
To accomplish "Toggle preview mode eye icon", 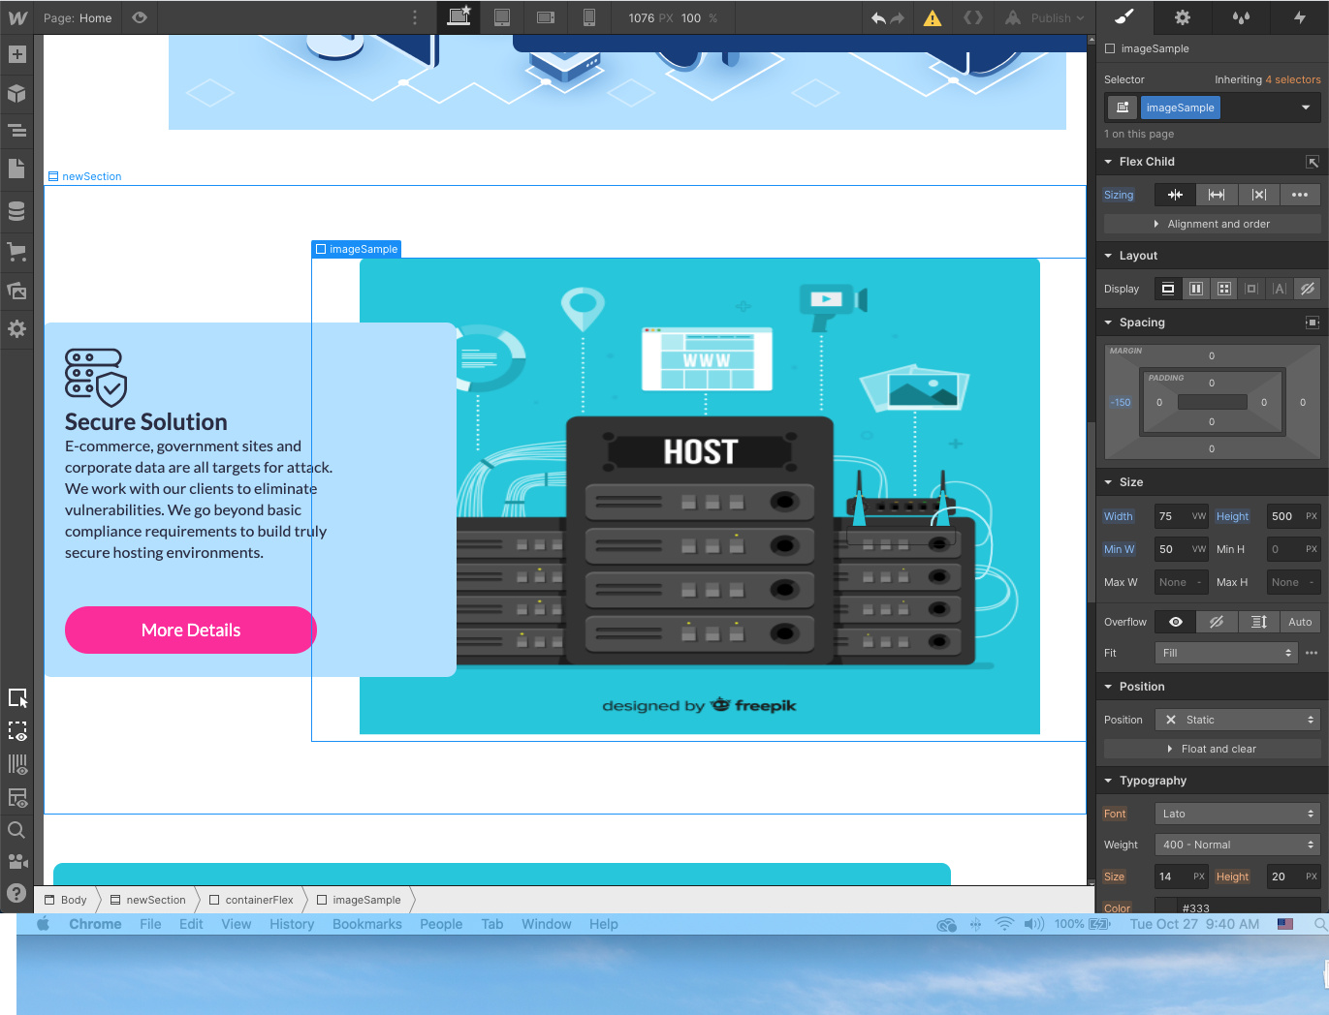I will (140, 17).
